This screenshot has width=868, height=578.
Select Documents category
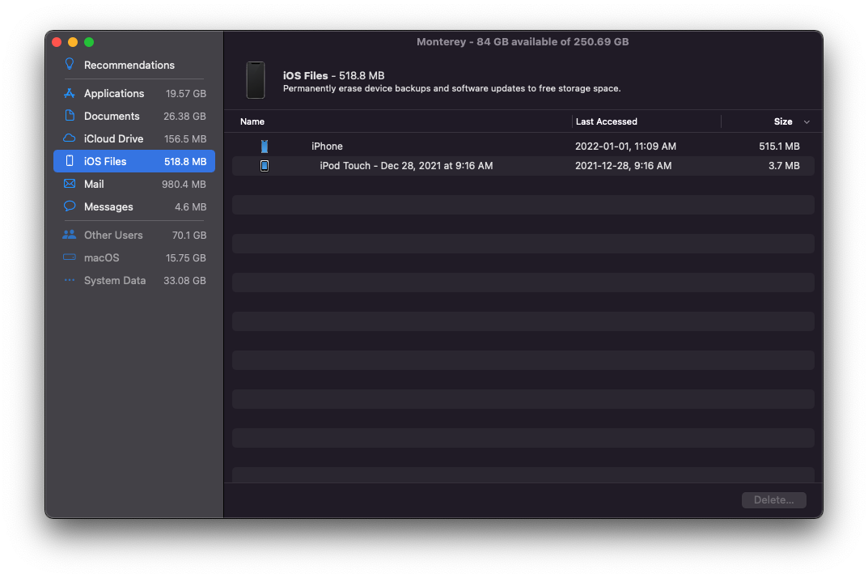pos(134,116)
